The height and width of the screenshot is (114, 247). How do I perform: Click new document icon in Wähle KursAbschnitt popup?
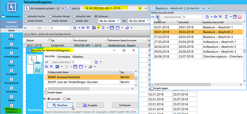click(x=207, y=17)
